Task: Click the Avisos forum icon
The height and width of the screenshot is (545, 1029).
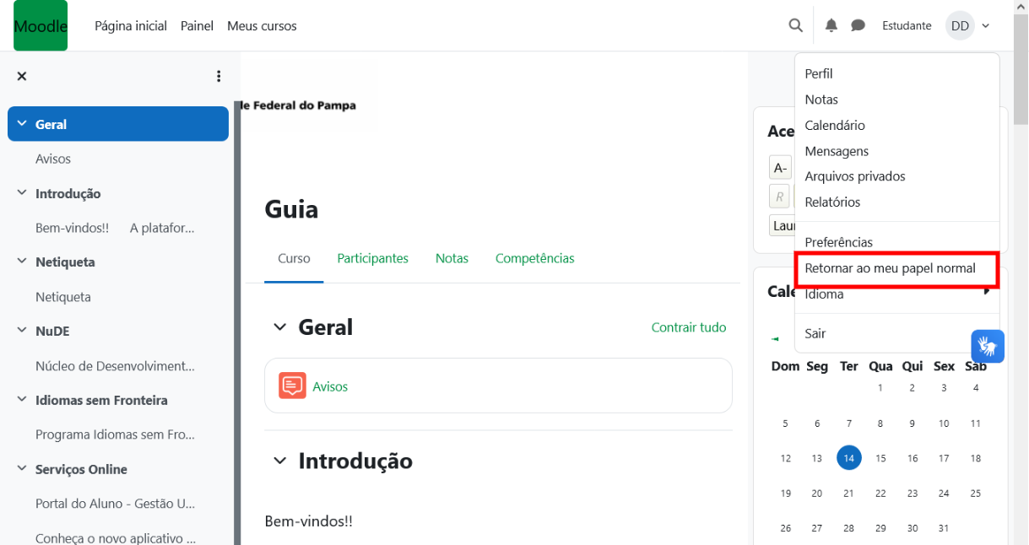Action: [292, 386]
